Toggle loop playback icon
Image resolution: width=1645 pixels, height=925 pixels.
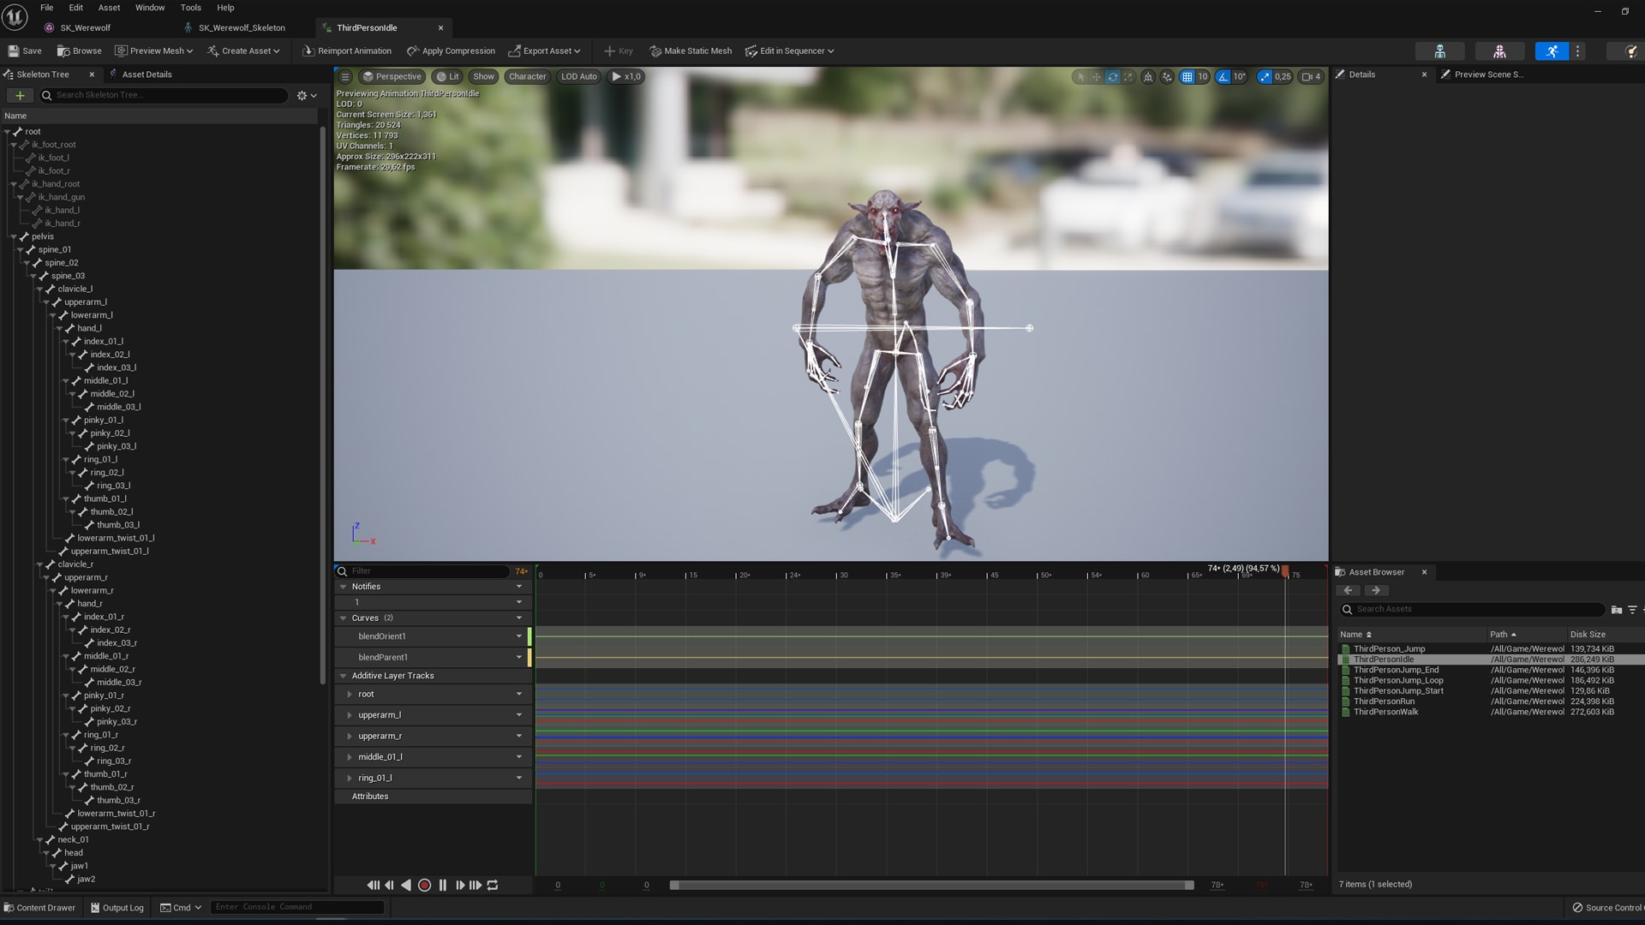pos(493,886)
